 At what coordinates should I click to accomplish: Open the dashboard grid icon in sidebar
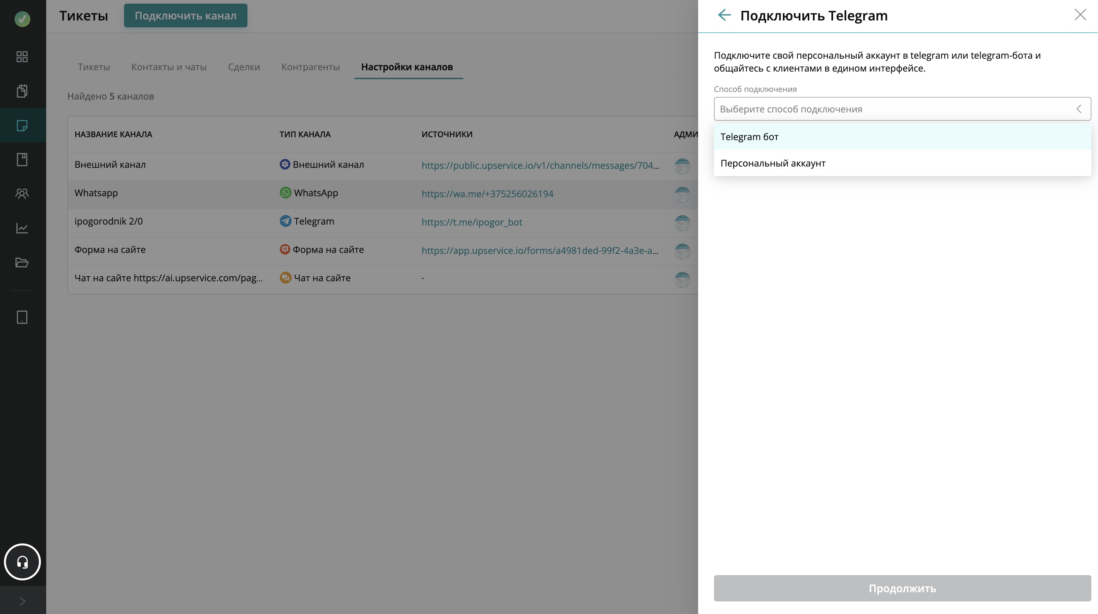pyautogui.click(x=22, y=57)
